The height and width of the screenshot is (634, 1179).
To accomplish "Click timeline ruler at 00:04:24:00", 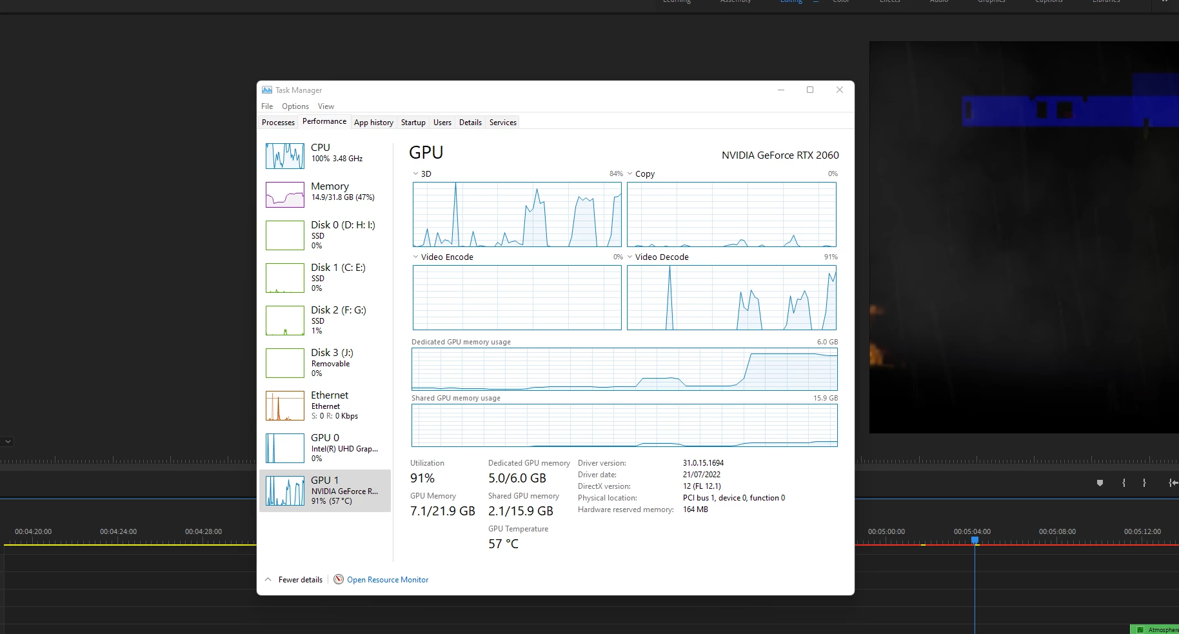I will click(x=118, y=531).
